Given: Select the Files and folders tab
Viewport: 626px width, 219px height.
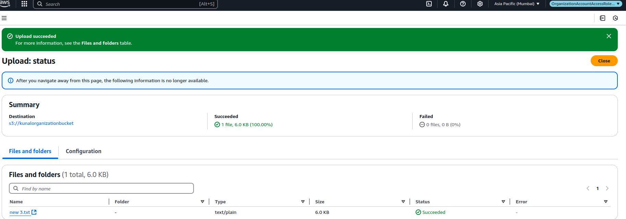Looking at the screenshot, I should (30, 151).
